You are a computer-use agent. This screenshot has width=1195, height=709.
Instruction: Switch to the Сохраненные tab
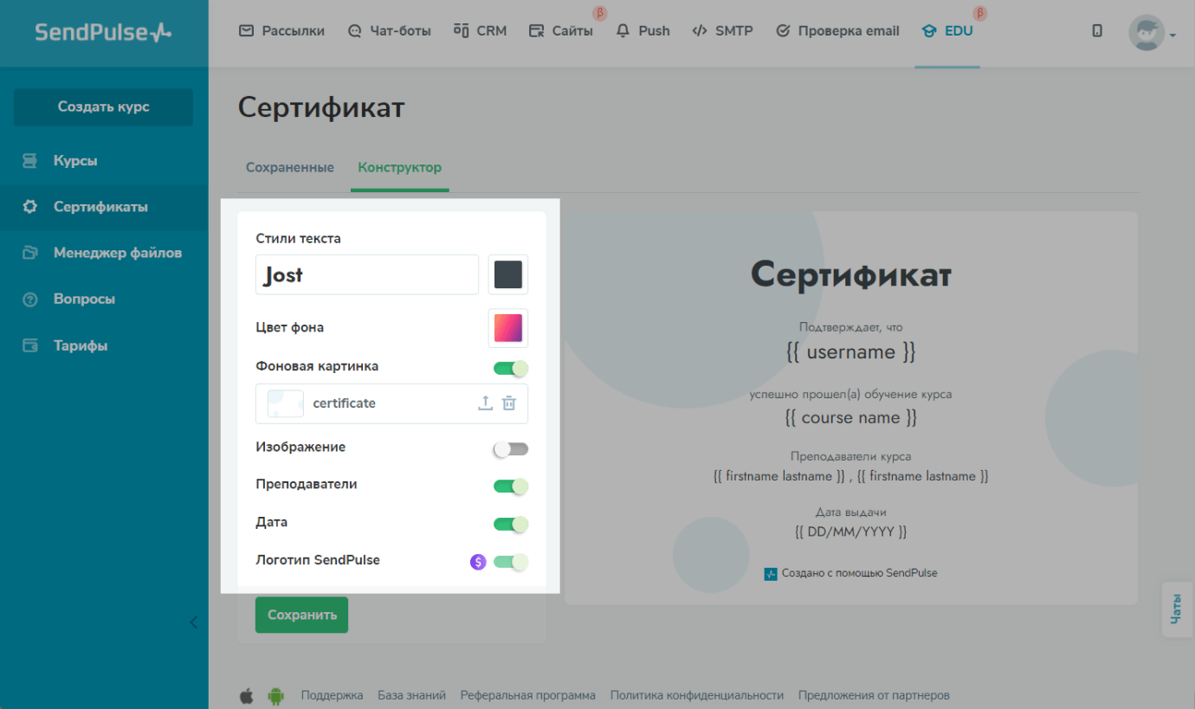pyautogui.click(x=290, y=167)
